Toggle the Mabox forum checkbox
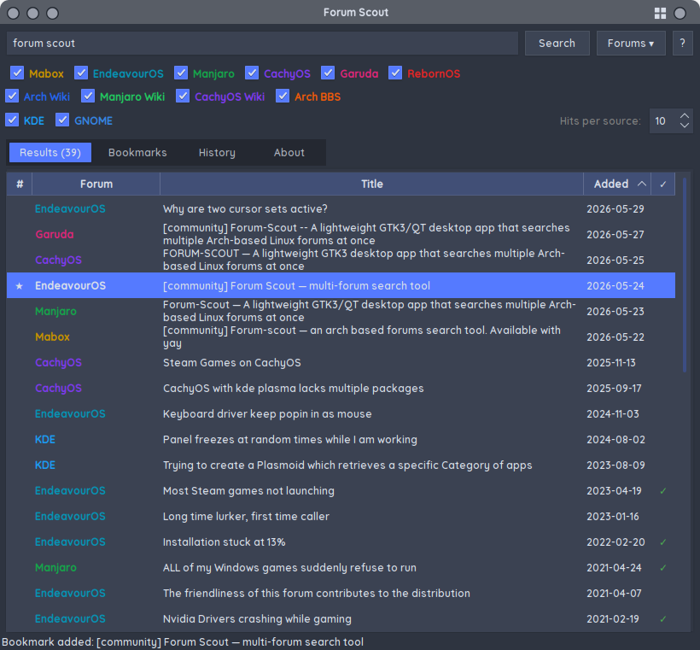 click(17, 73)
